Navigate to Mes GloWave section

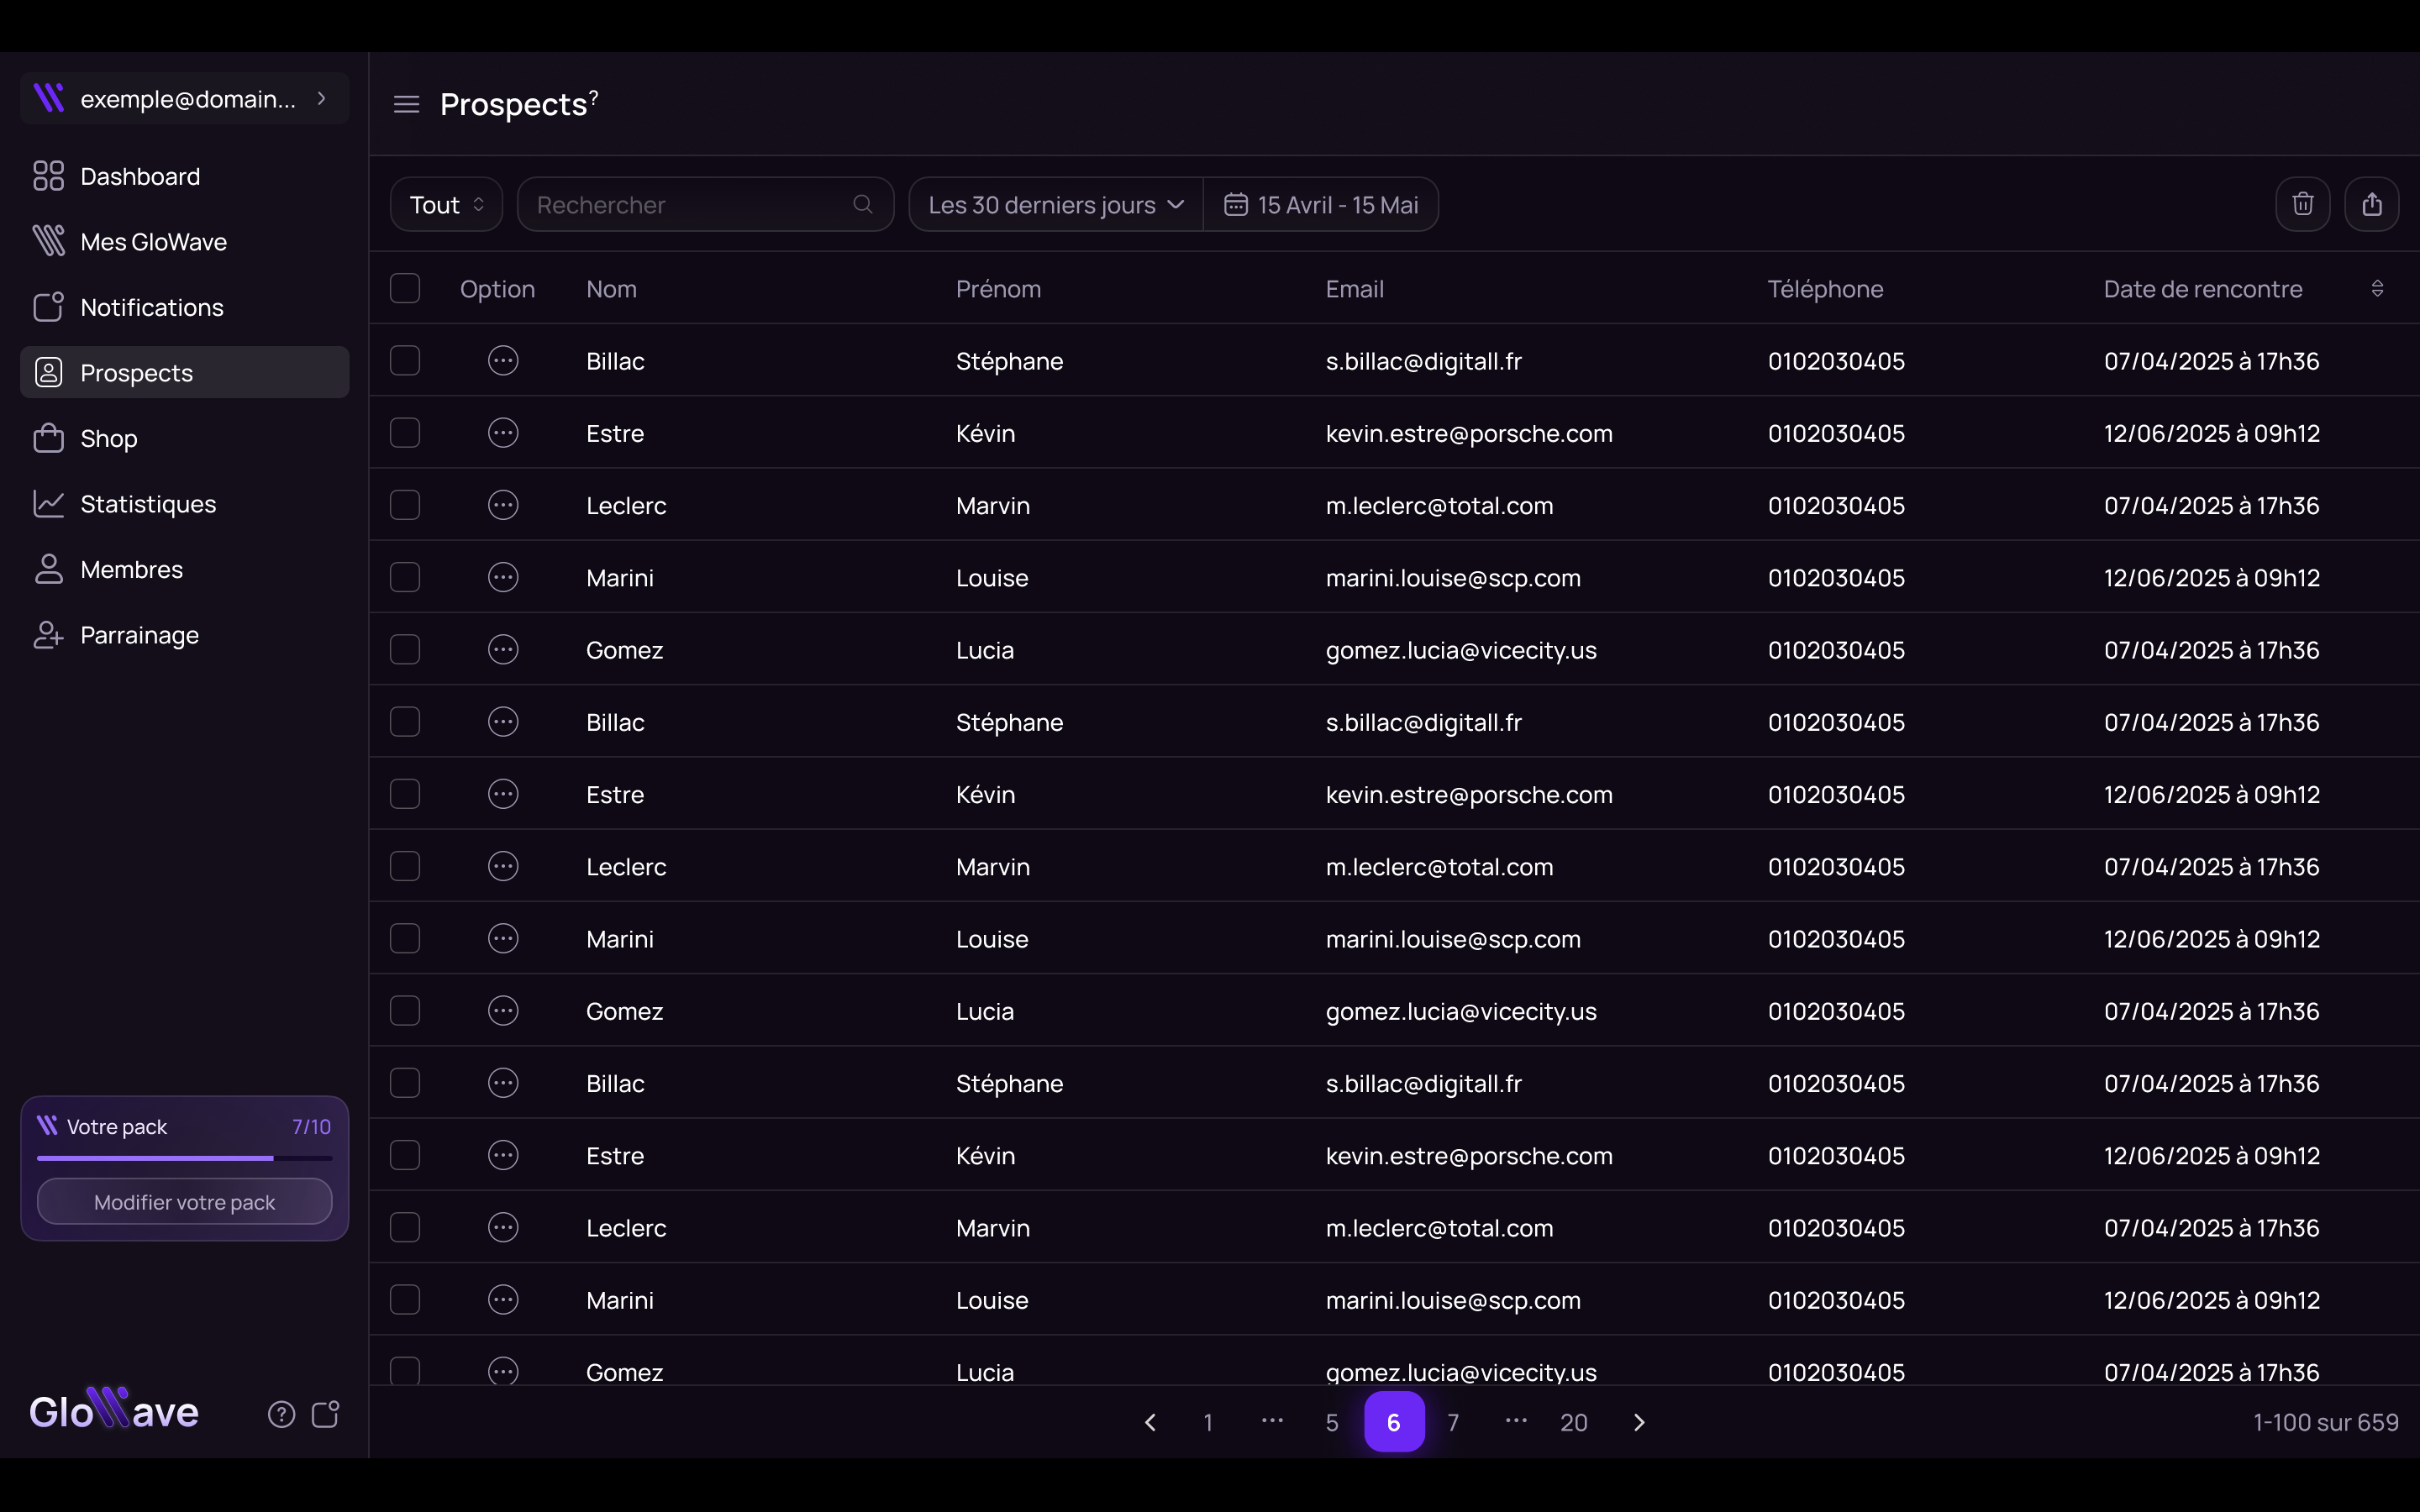[153, 242]
